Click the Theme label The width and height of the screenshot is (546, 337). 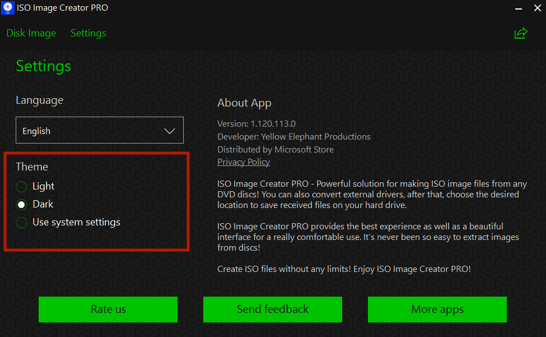pos(32,167)
